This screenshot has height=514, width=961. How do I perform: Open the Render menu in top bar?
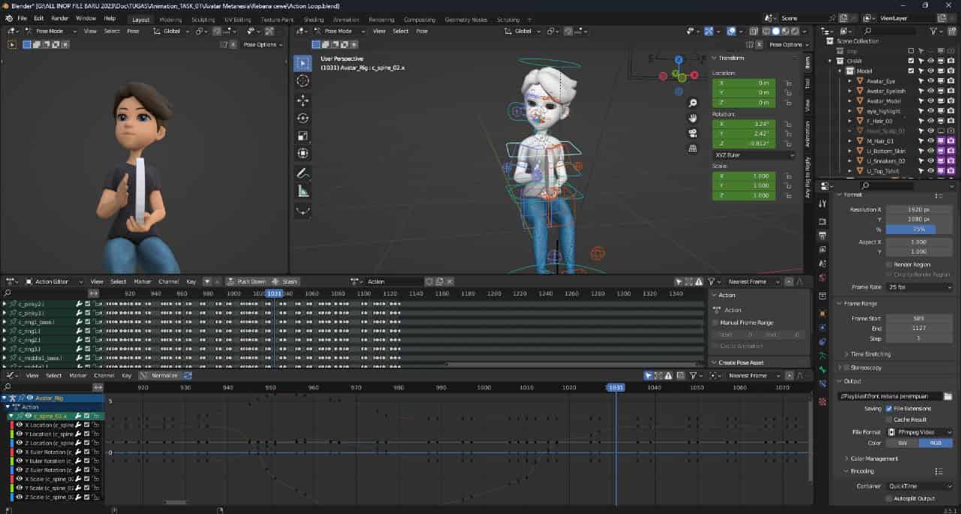pos(60,18)
